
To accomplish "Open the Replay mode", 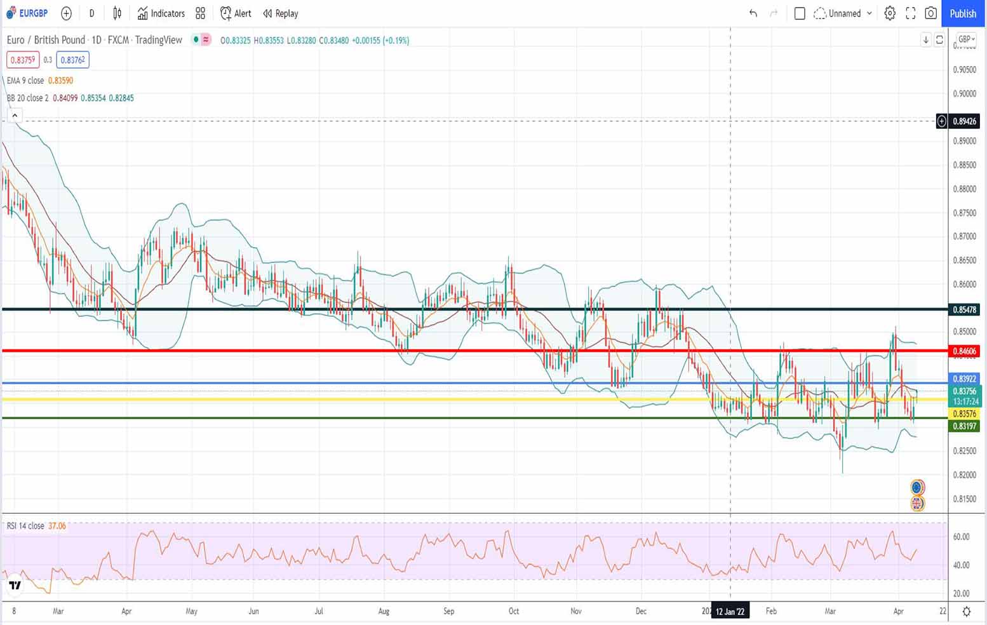I will click(x=280, y=13).
